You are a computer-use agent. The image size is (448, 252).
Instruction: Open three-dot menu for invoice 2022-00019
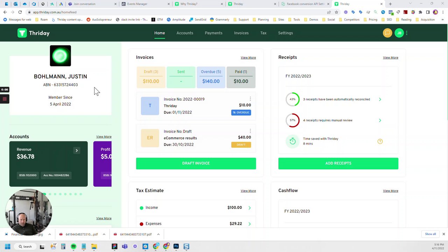(250, 99)
